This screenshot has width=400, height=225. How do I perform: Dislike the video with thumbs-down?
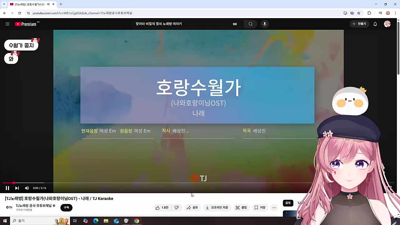(x=177, y=208)
